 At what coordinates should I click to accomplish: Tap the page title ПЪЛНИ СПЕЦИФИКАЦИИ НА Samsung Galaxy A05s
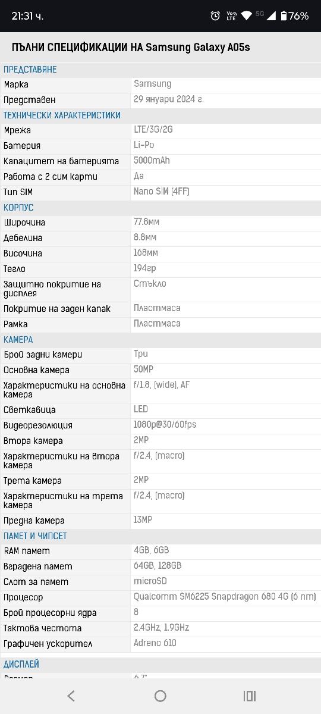[131, 47]
